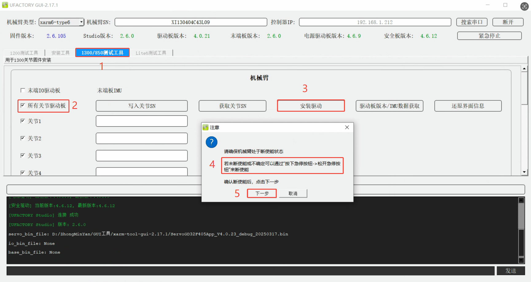Click the 搜索串口 button
This screenshot has width=531, height=282.
click(471, 22)
